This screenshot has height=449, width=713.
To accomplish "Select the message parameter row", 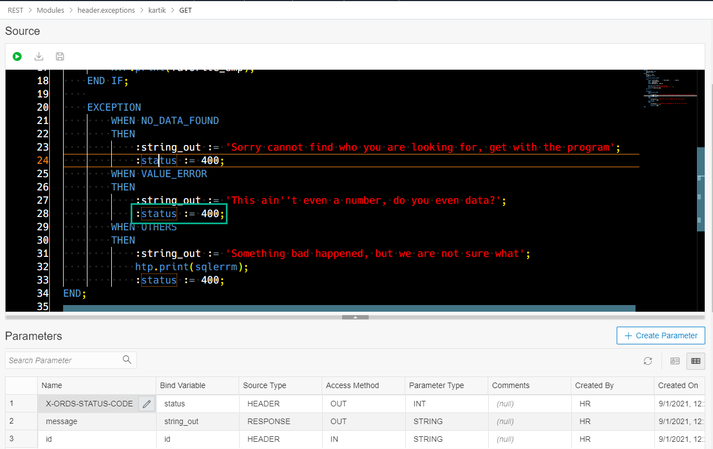I will point(61,421).
